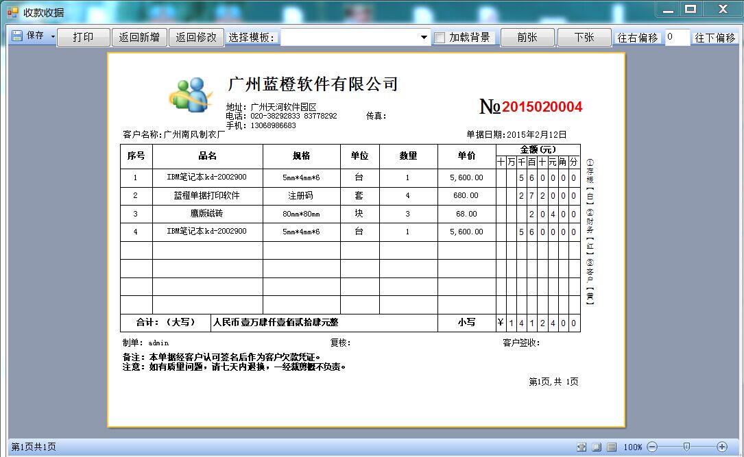Viewport: 744px width, 457px height.
Task: Click the 数量 column header
Action: point(408,156)
